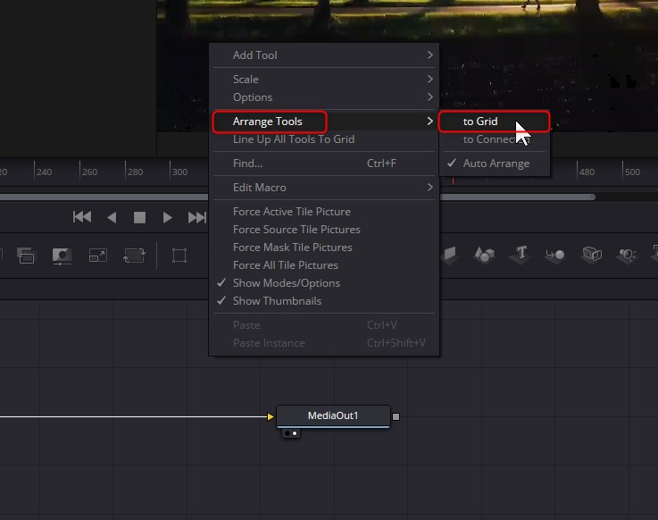Screen dimensions: 658x520
Task: Click MediaOut1 output connector square
Action: pos(396,416)
